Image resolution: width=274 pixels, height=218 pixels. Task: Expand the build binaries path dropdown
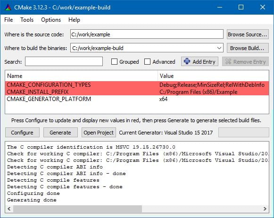(219, 48)
